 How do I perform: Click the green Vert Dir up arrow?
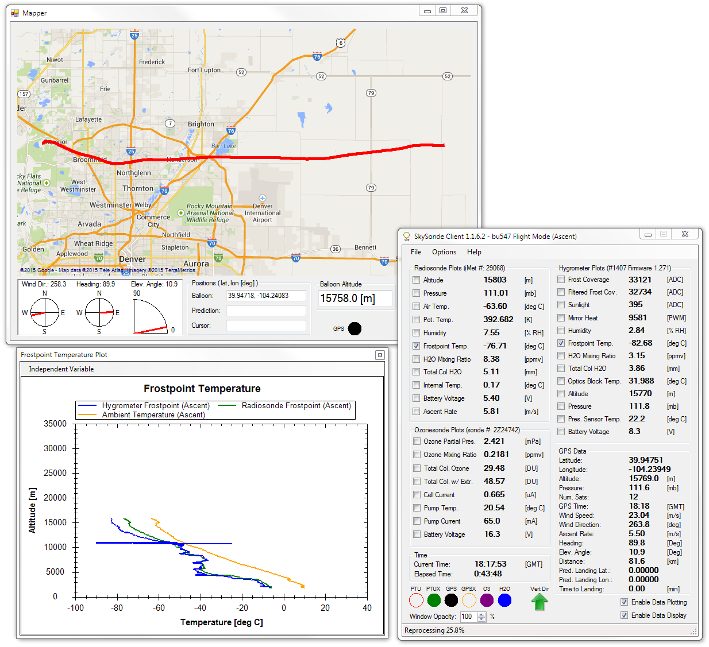pyautogui.click(x=539, y=602)
